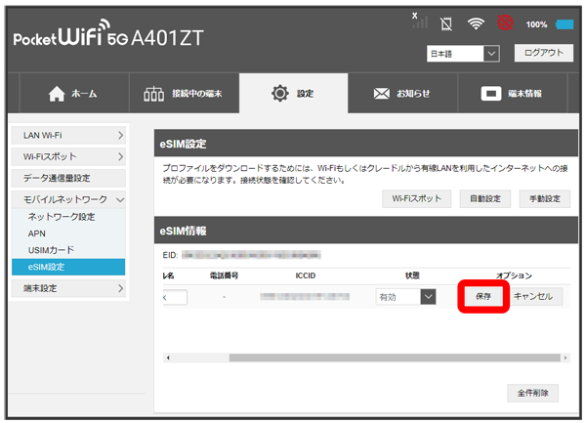Click the ログアウト button
This screenshot has width=586, height=423.
point(543,54)
